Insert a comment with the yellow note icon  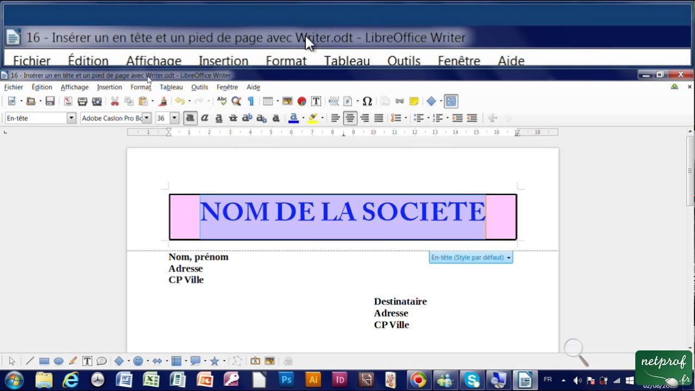414,101
